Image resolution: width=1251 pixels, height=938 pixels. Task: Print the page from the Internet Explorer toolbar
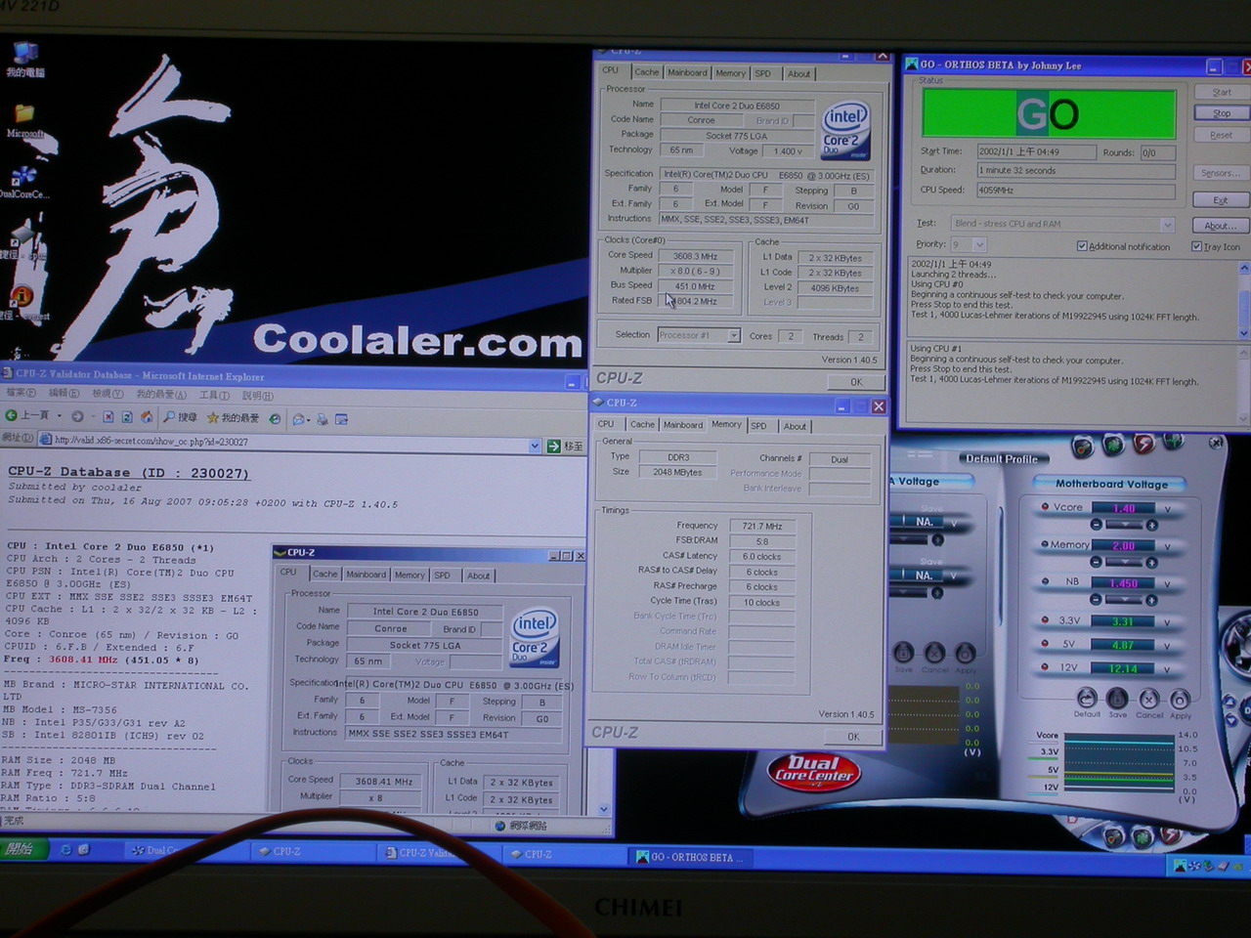click(x=323, y=418)
